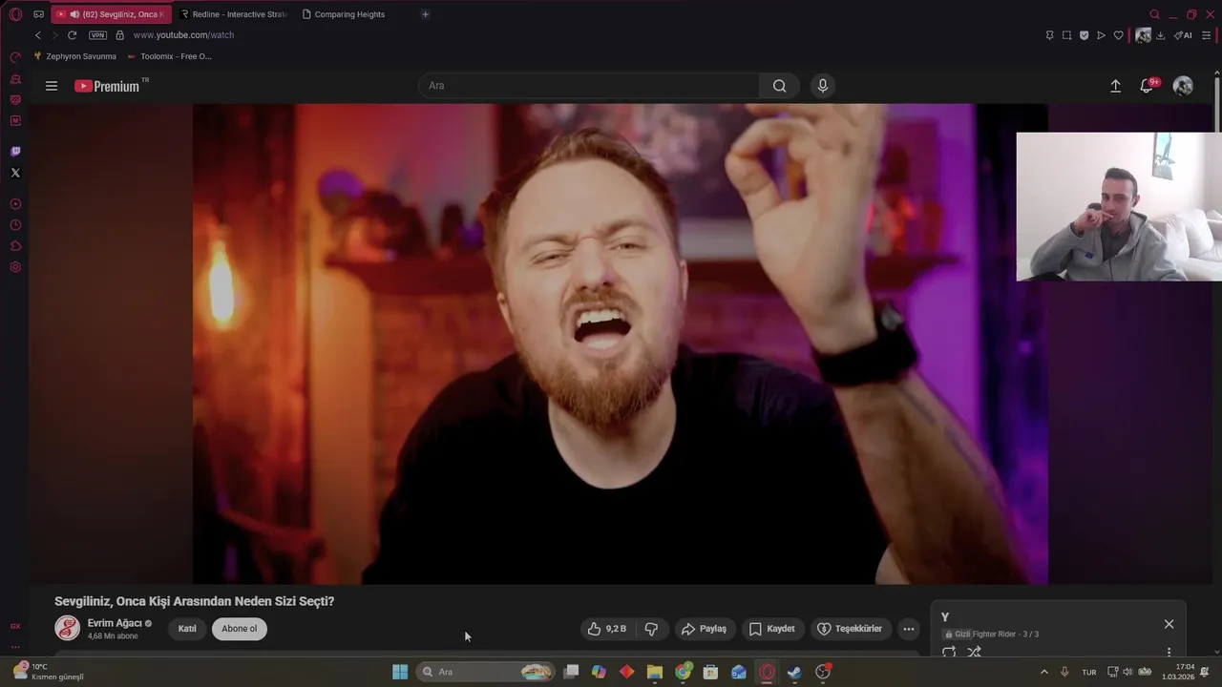Image resolution: width=1222 pixels, height=687 pixels.
Task: Expand the system tray hidden icons chevron
Action: 1043,672
